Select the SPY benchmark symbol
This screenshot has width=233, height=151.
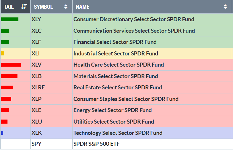tap(36, 144)
